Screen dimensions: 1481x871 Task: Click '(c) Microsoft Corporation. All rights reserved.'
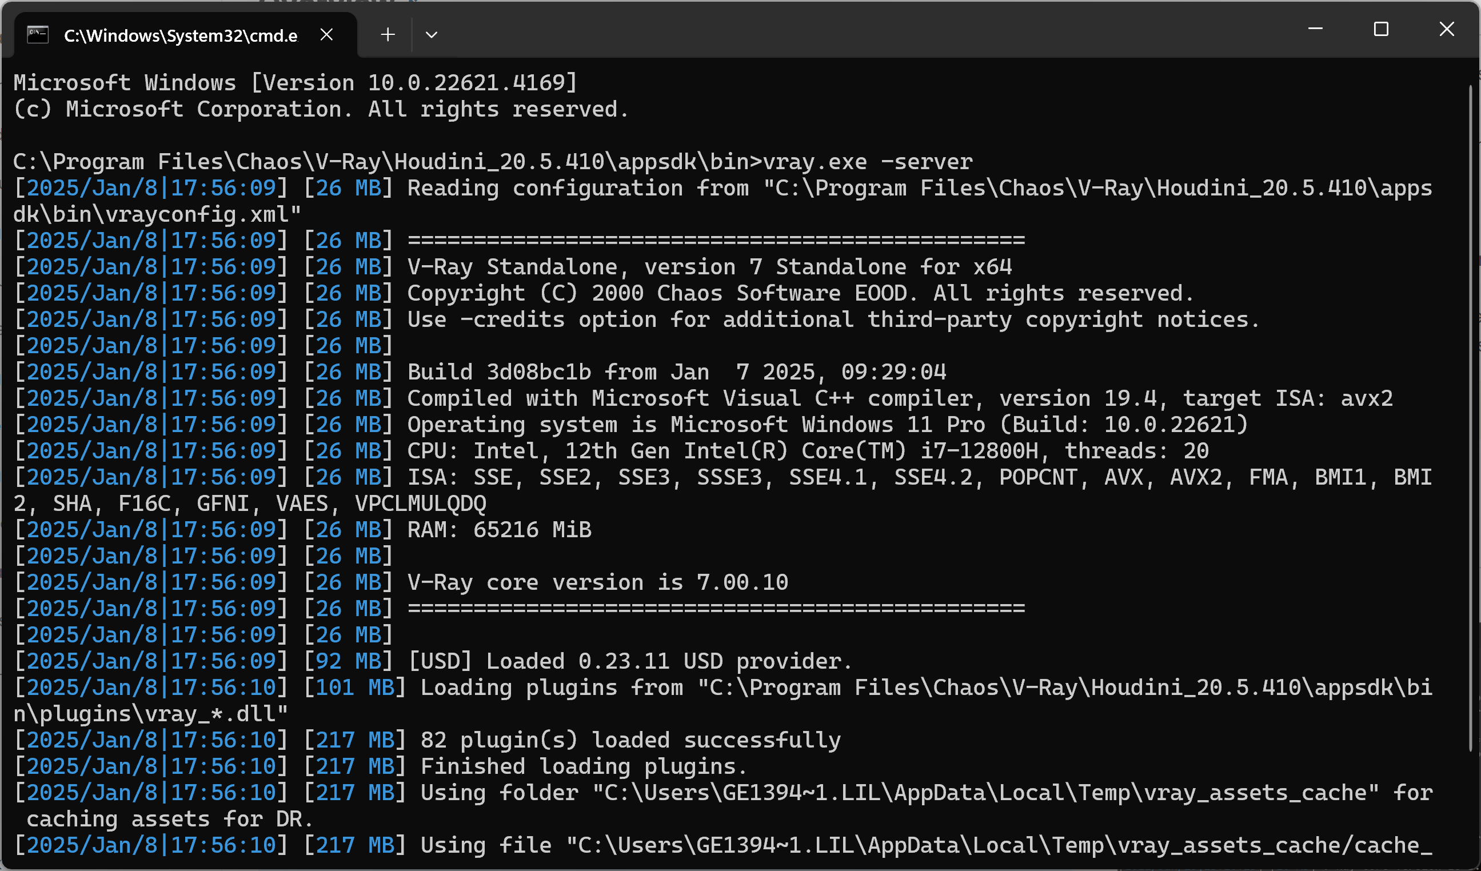pos(321,109)
